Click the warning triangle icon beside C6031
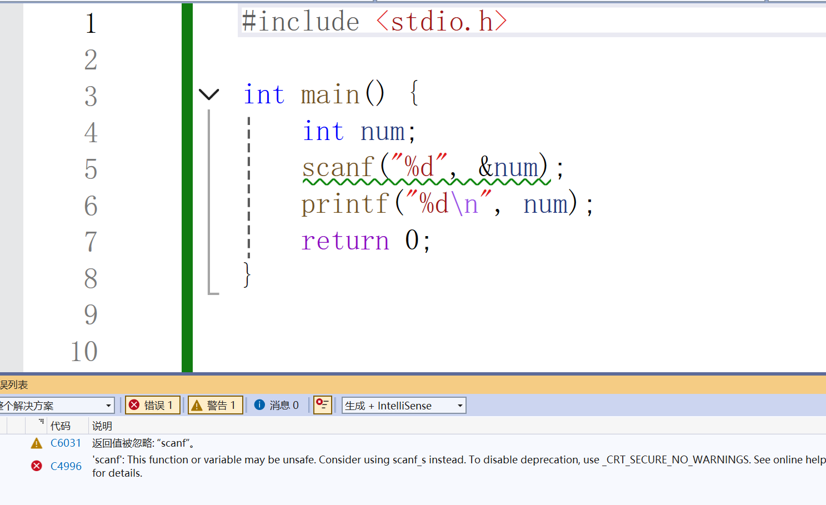 click(x=36, y=443)
